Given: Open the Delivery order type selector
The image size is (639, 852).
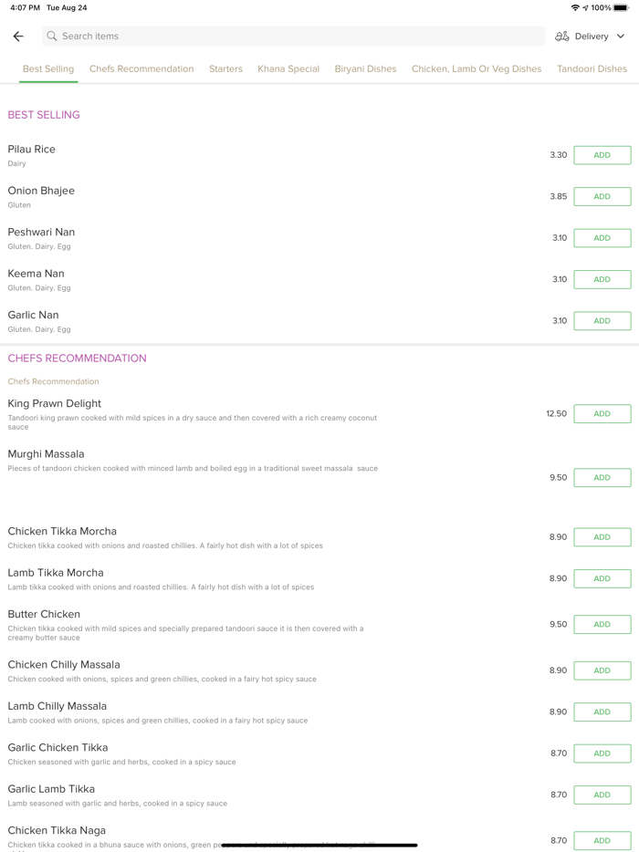Looking at the screenshot, I should tap(591, 36).
